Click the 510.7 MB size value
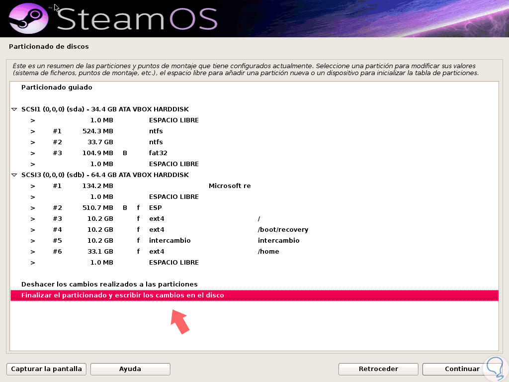This screenshot has width=509, height=382. (98, 208)
